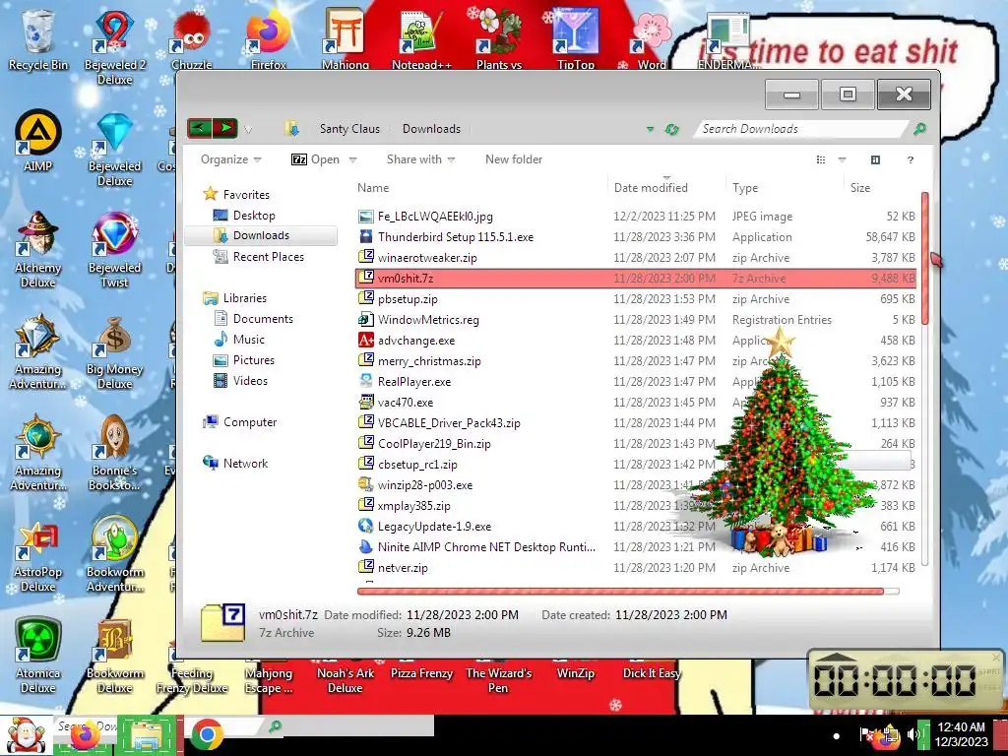Select AIMP desktop shortcut
The image size is (1008, 756).
pos(38,142)
